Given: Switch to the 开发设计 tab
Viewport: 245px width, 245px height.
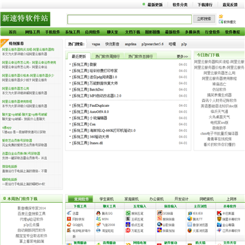Looking at the screenshot, I should pos(181,199).
